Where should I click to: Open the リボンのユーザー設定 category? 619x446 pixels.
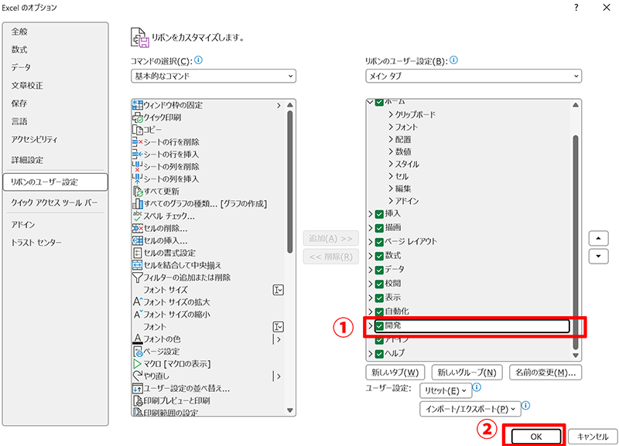coord(56,182)
